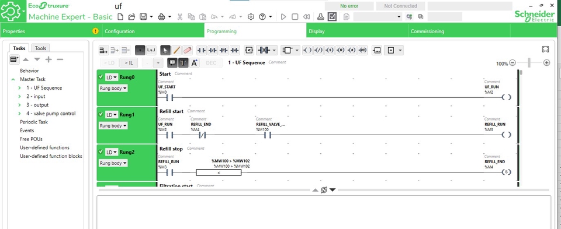Start the controller with the play icon
The image size is (561, 229).
coord(283,17)
